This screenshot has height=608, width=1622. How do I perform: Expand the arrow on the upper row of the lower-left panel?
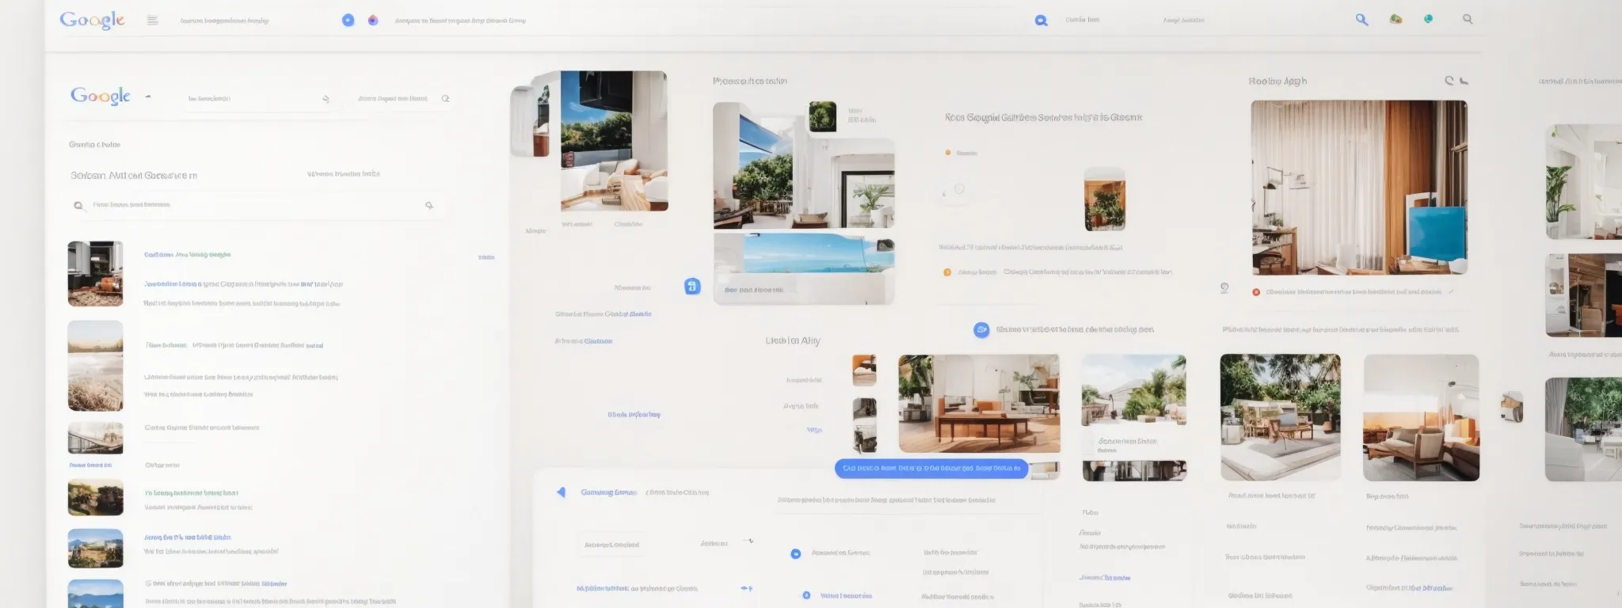coord(748,541)
